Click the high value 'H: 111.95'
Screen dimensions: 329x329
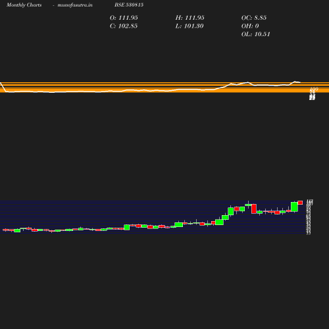pyautogui.click(x=190, y=18)
